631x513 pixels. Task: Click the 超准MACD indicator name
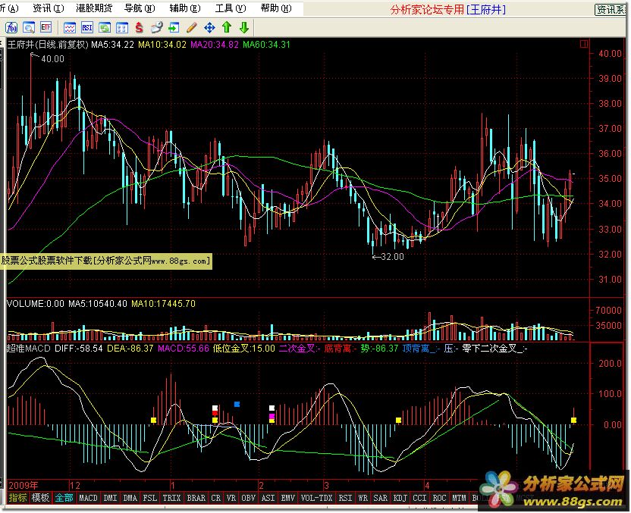[x=29, y=348]
